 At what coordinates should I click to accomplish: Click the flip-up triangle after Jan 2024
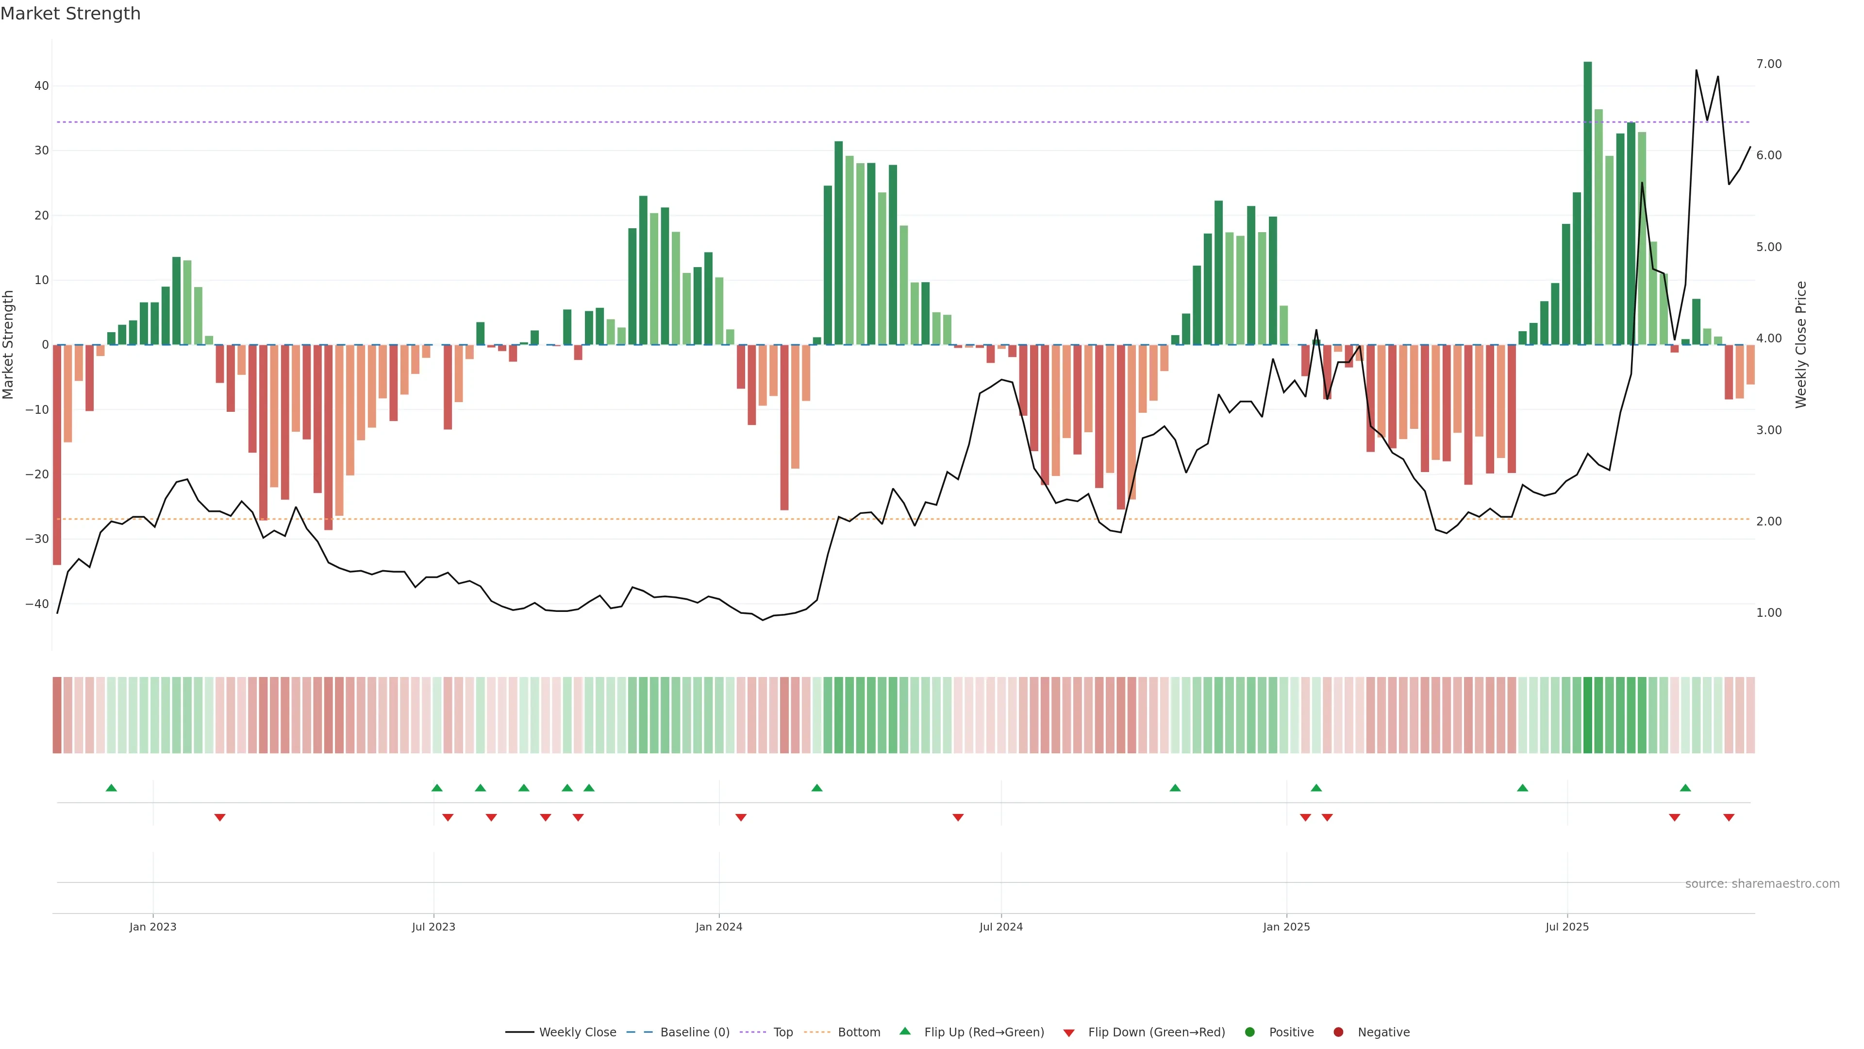click(x=817, y=788)
